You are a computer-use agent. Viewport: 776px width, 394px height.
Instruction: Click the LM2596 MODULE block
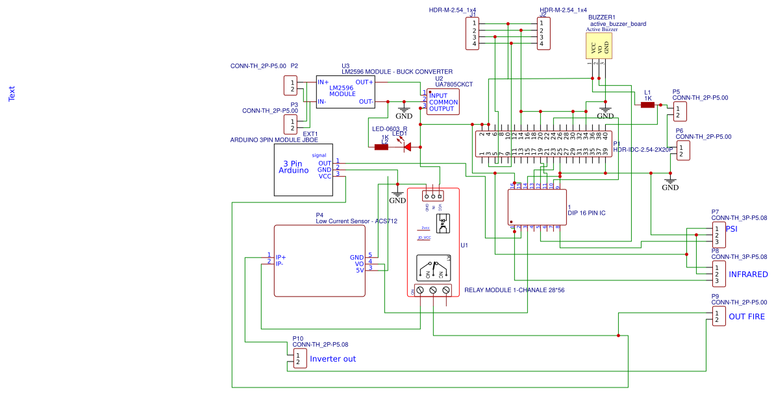tap(345, 92)
